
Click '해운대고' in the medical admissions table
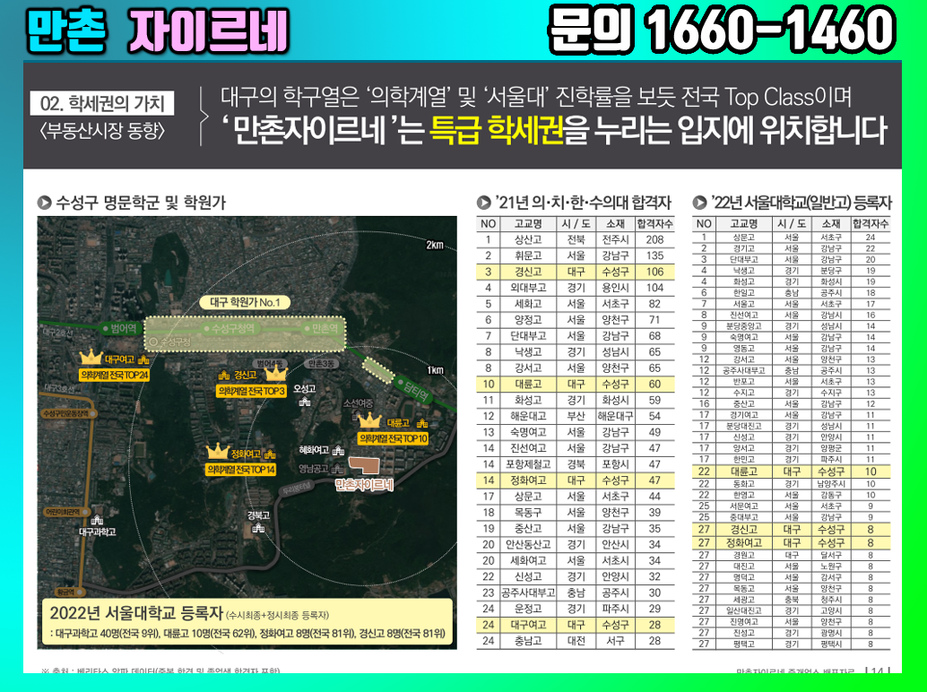(x=528, y=416)
